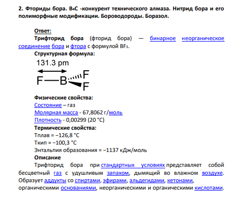This screenshot has height=200, width=233.
Task: Click the 'Ответ:' heading
Action: pos(43,31)
